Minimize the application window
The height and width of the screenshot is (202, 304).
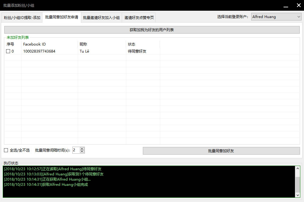point(286,6)
